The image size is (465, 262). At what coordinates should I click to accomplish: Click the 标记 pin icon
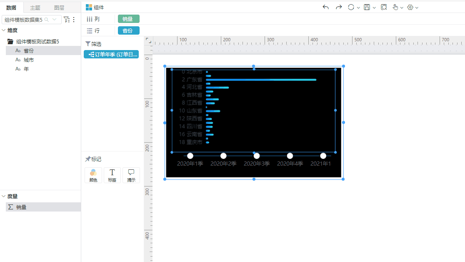[88, 159]
